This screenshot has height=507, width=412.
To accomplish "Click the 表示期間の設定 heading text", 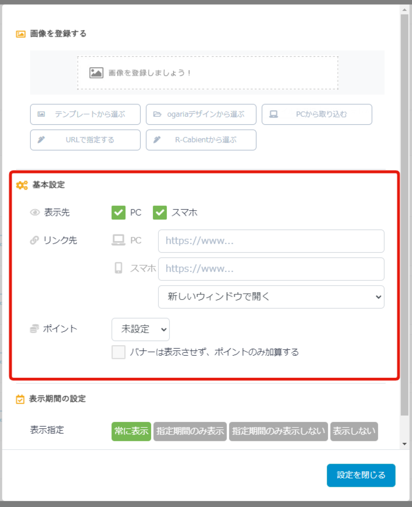I will tap(57, 399).
